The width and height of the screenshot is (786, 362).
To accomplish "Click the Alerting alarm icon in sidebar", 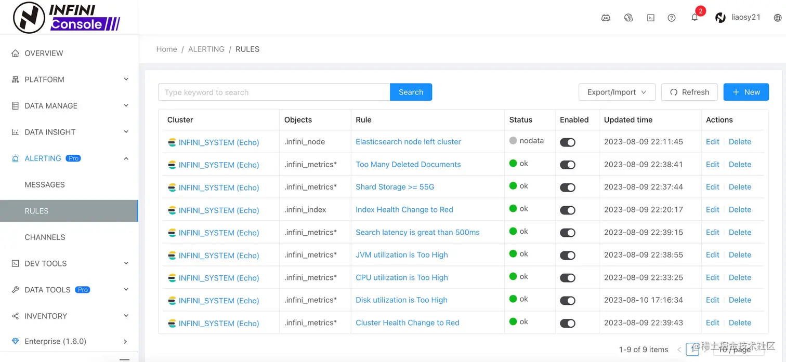I will [15, 158].
